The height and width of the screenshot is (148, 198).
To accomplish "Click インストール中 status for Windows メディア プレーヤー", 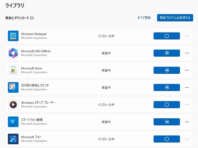I will tap(106, 105).
